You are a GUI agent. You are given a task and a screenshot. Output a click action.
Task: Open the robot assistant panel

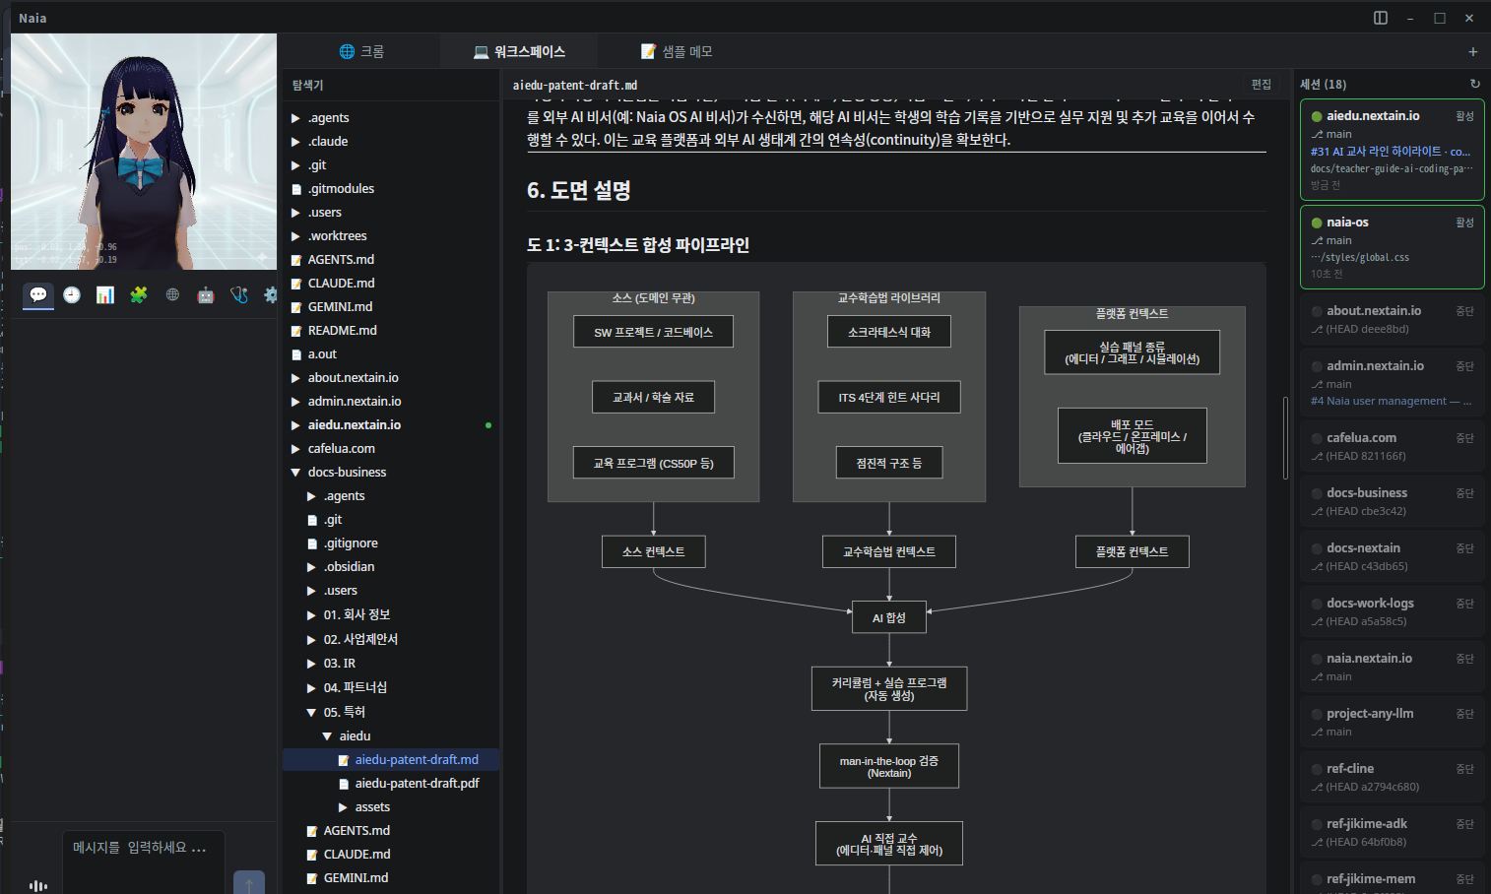pos(205,294)
